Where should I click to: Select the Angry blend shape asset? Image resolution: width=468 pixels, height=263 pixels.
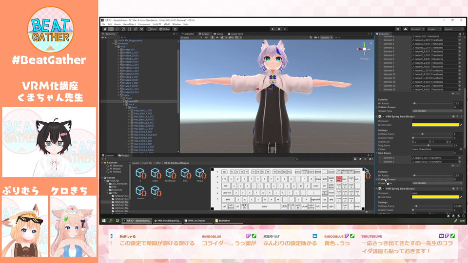tap(155, 175)
